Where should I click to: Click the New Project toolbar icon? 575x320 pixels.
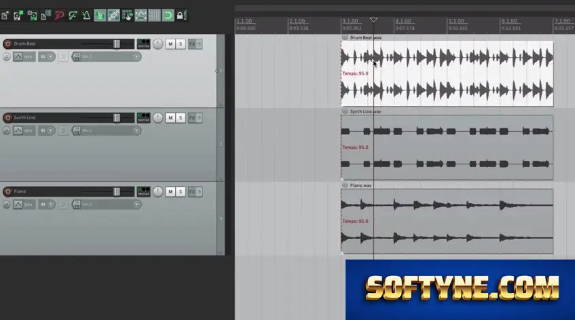[x=5, y=16]
